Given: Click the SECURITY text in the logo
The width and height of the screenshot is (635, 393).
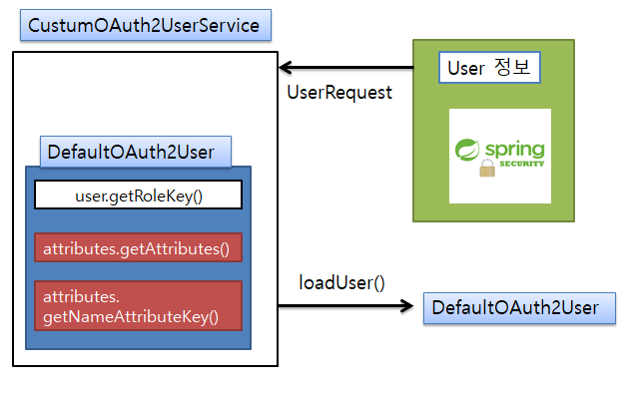Looking at the screenshot, I should (521, 164).
